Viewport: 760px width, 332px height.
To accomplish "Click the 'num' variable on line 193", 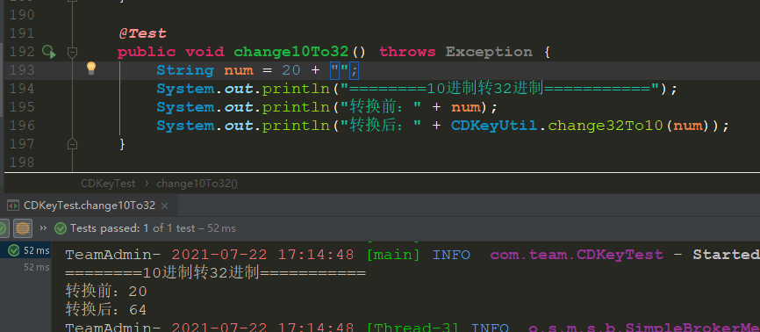I will pyautogui.click(x=239, y=70).
